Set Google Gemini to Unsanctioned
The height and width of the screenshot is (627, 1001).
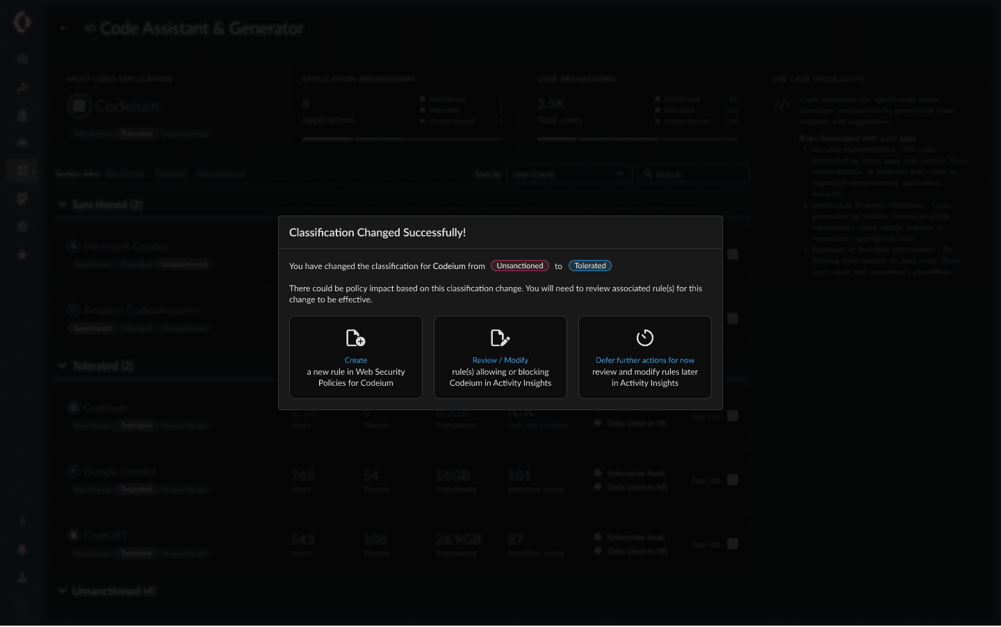[184, 489]
